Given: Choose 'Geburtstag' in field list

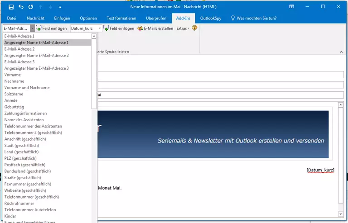Looking at the screenshot, I should 14,107.
